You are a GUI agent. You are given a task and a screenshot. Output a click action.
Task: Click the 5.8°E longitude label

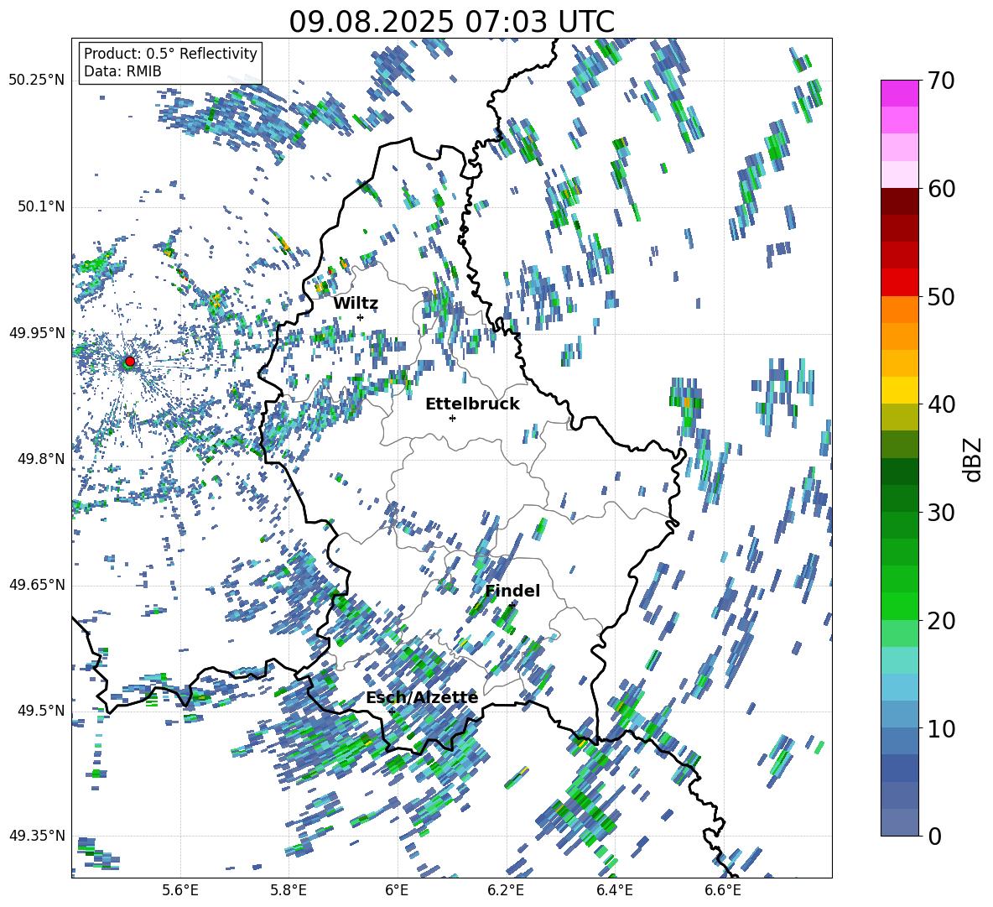pos(289,891)
